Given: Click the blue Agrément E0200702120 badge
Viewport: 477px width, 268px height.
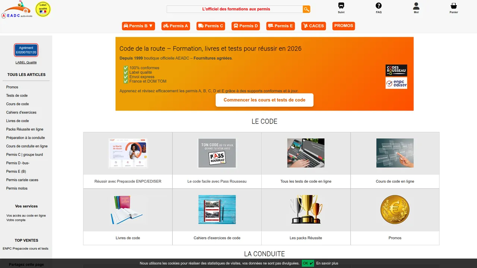Looking at the screenshot, I should coord(26,50).
